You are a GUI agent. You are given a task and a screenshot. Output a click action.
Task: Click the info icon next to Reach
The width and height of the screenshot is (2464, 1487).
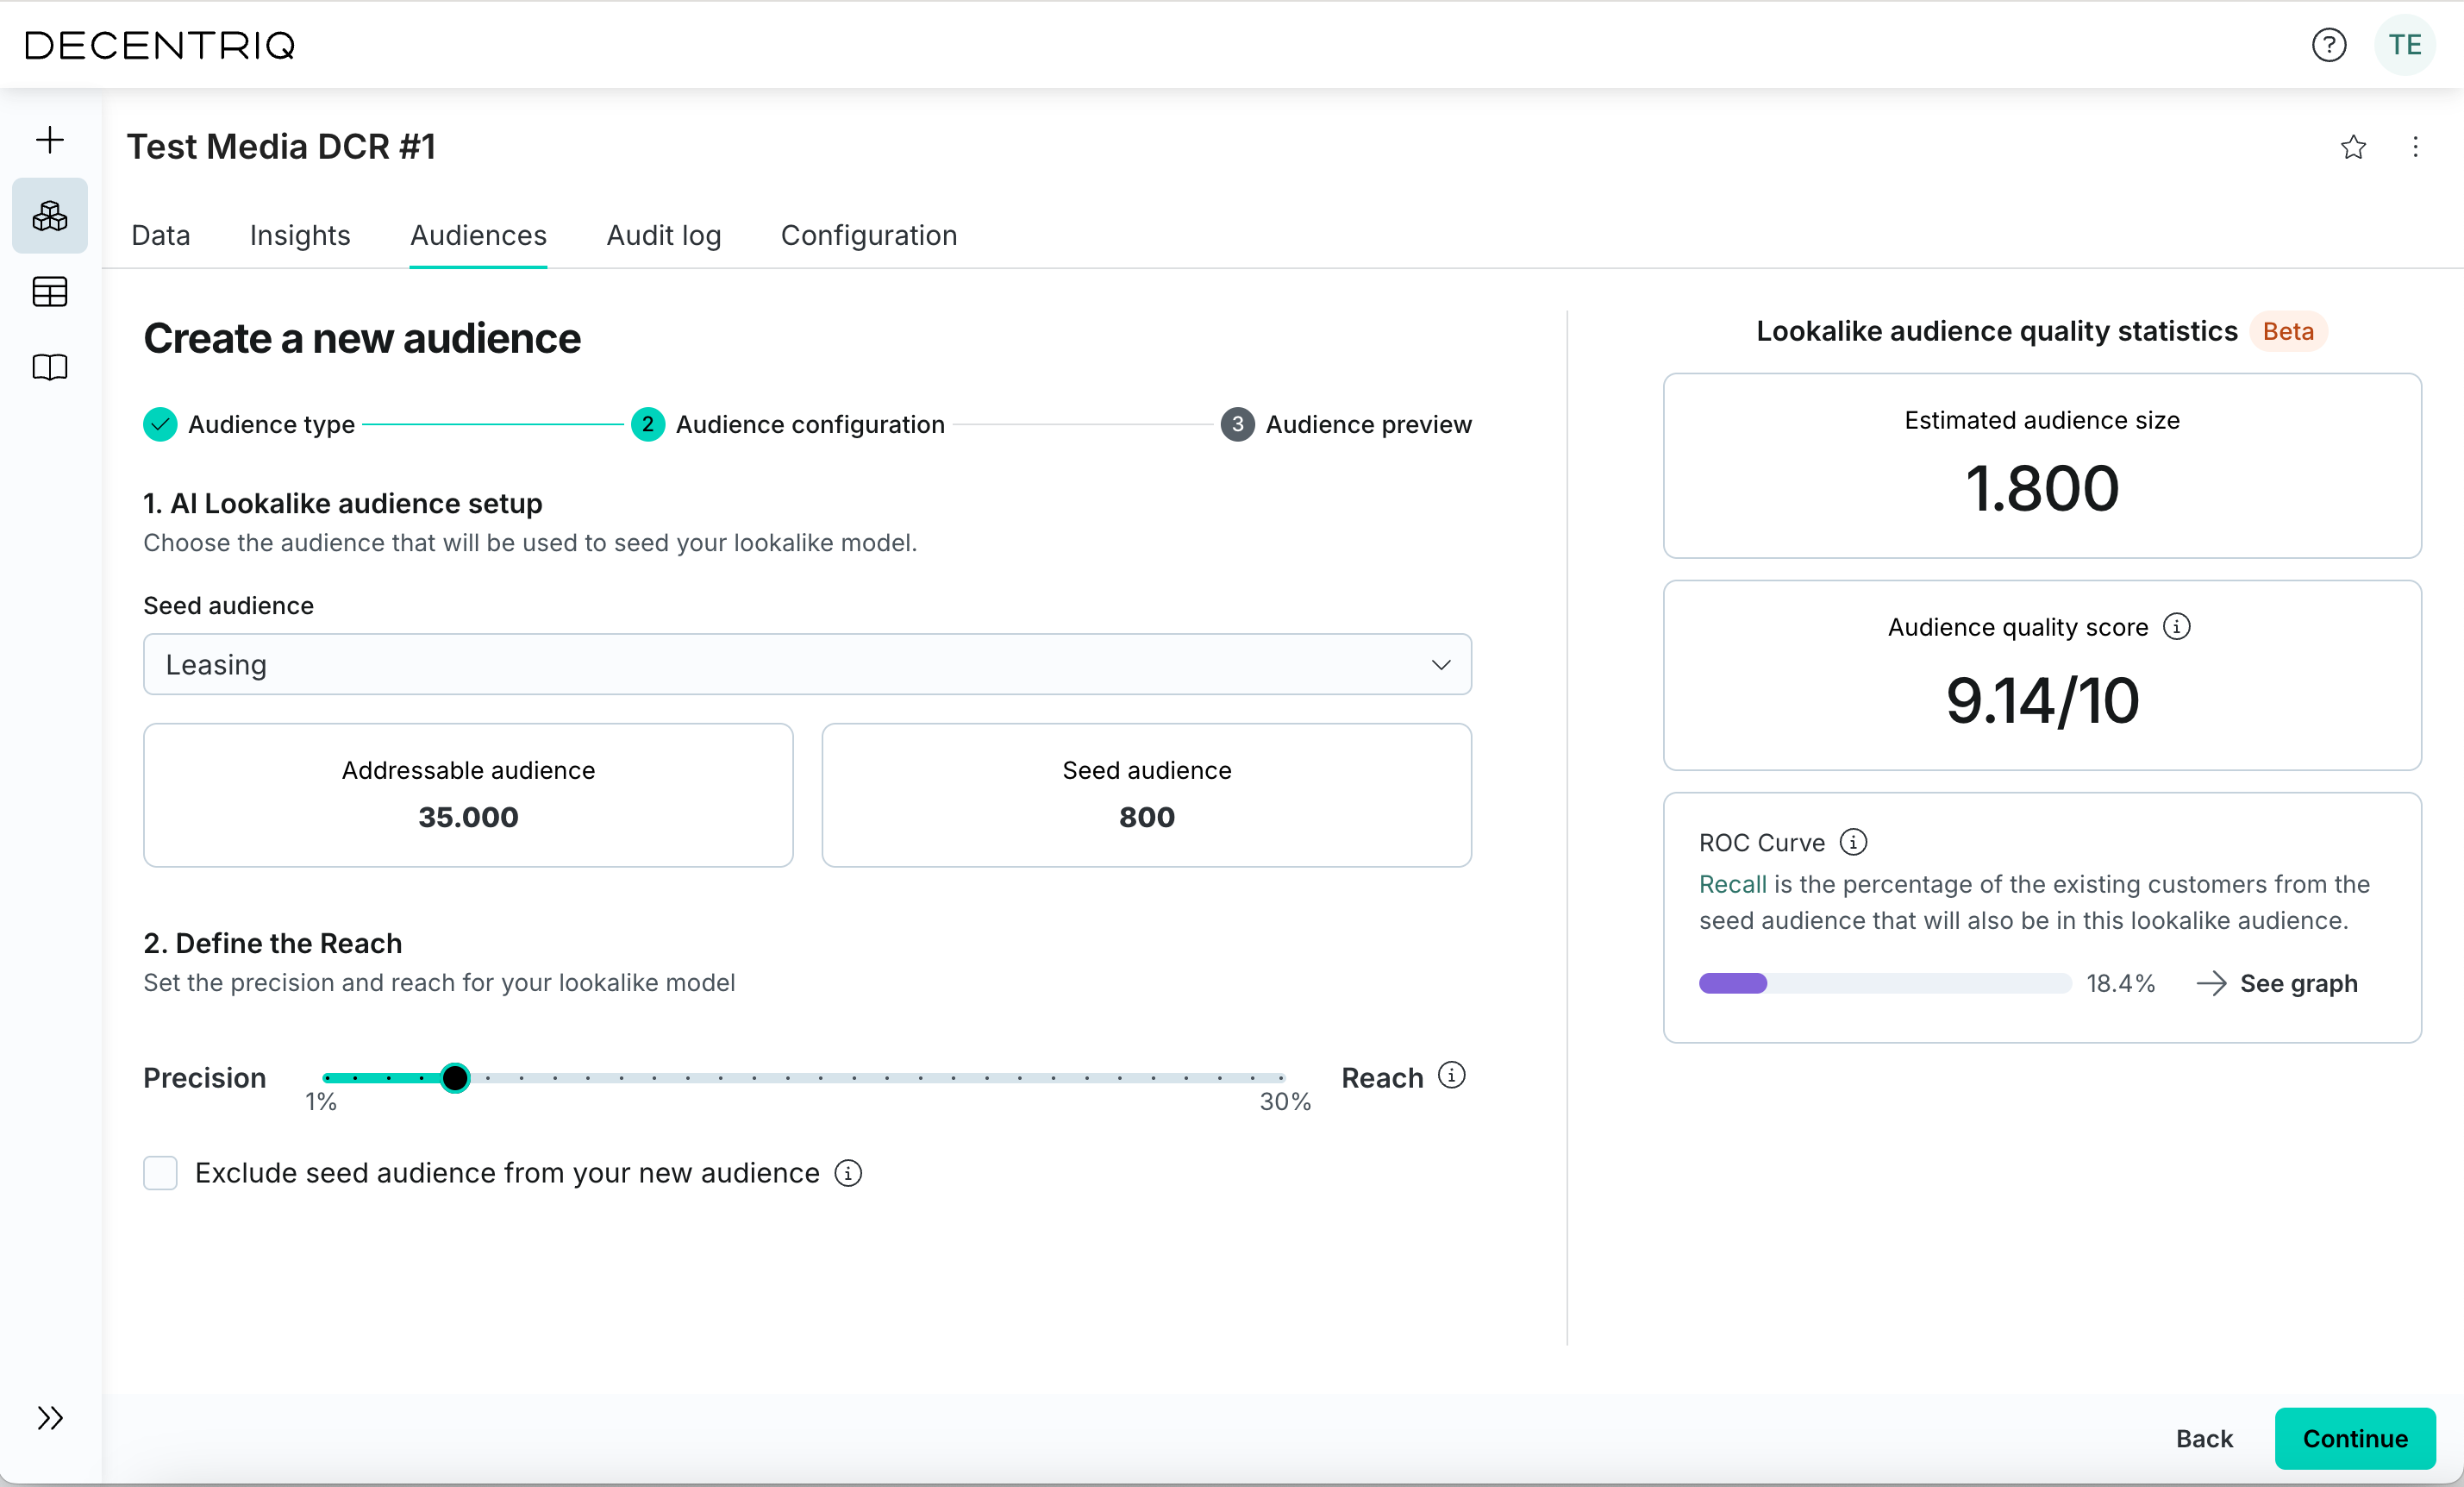(1451, 1076)
